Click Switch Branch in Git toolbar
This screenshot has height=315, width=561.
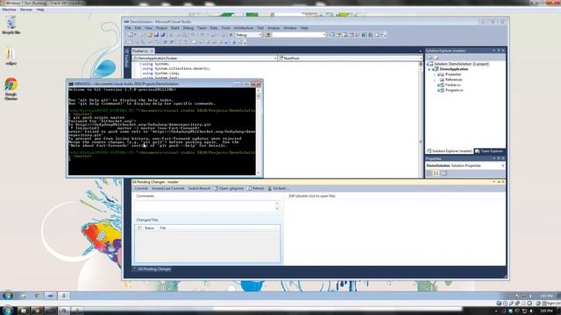199,188
